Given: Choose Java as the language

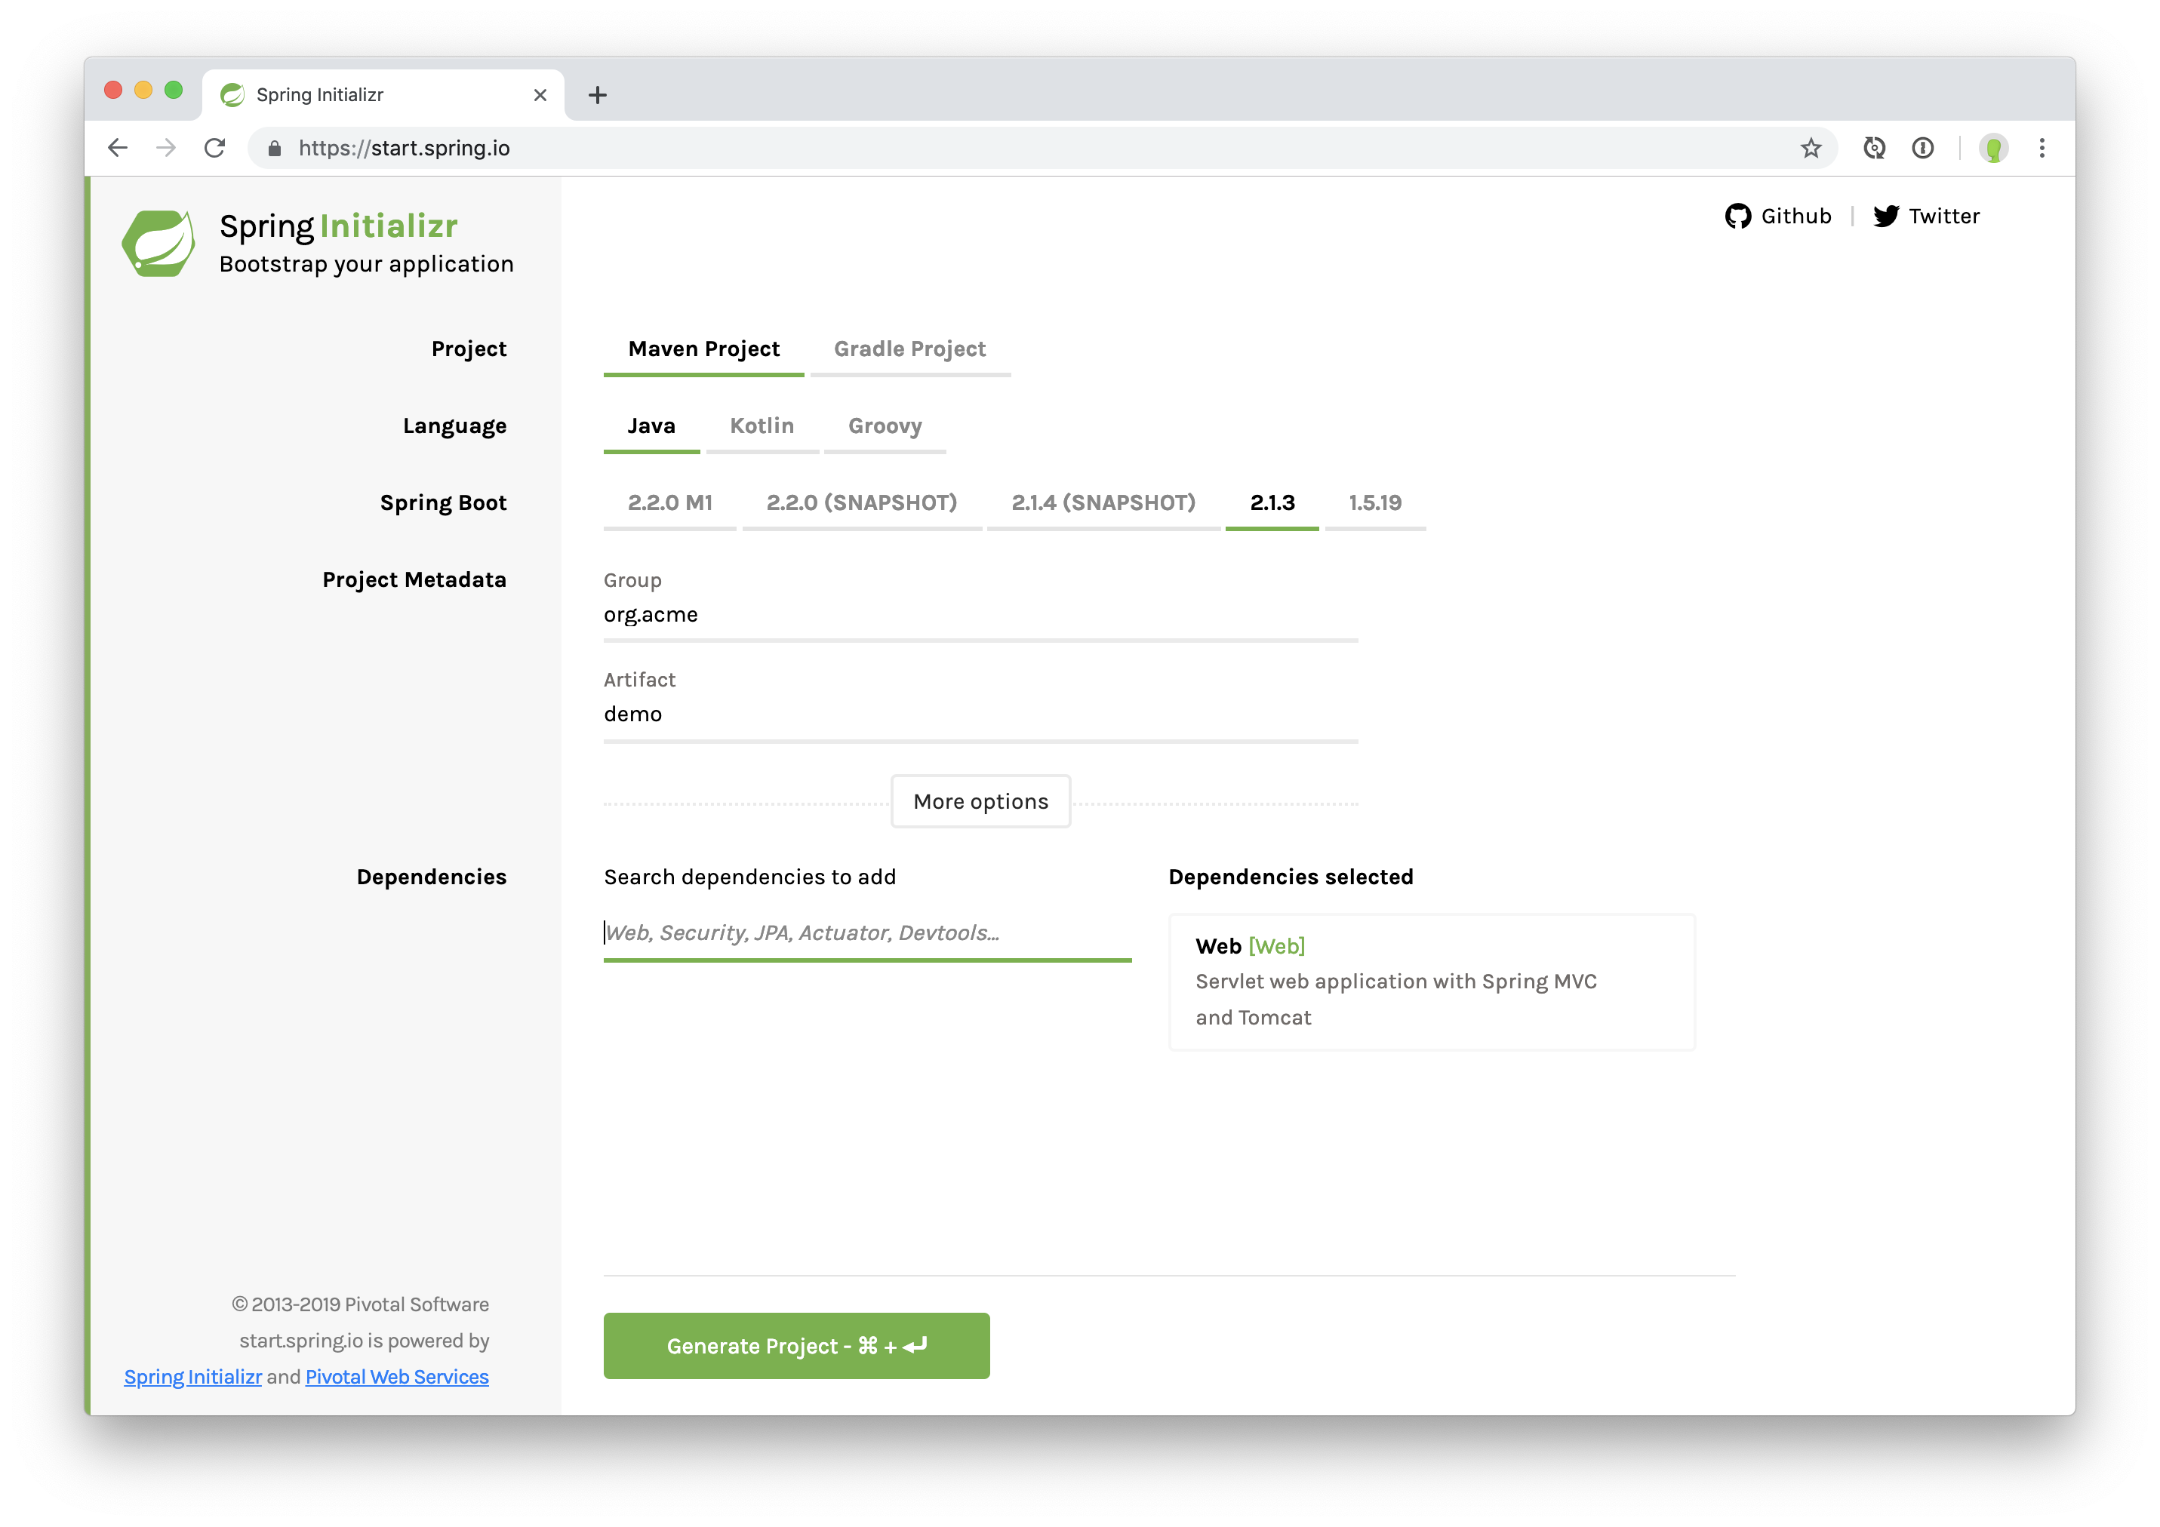Looking at the screenshot, I should pyautogui.click(x=651, y=427).
